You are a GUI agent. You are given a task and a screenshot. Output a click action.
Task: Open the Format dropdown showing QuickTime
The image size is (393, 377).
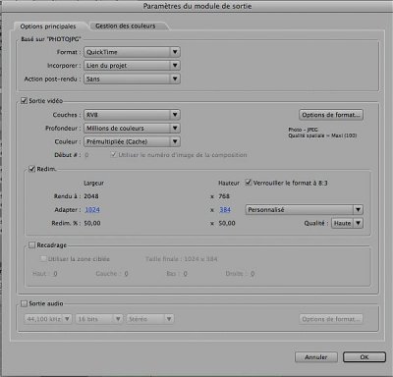(132, 52)
